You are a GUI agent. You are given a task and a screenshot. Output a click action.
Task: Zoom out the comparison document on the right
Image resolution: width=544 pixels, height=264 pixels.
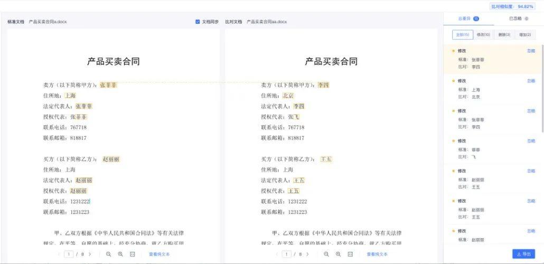pyautogui.click(x=326, y=254)
